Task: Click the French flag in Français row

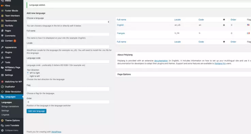Action: pos(248,33)
